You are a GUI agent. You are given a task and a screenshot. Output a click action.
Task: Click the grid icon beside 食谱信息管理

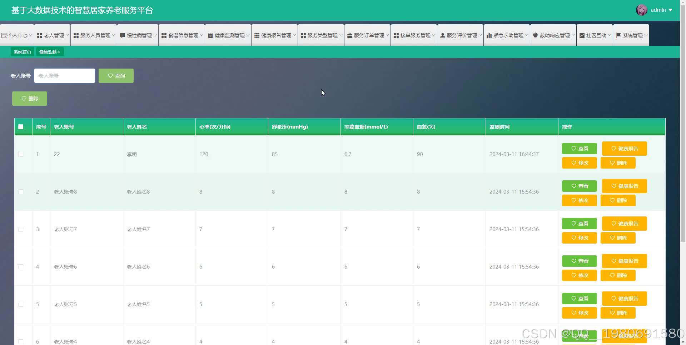(x=164, y=35)
